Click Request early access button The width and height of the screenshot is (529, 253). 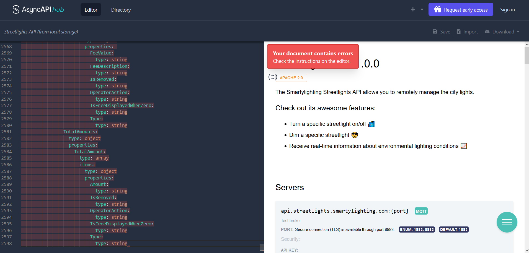point(461,9)
